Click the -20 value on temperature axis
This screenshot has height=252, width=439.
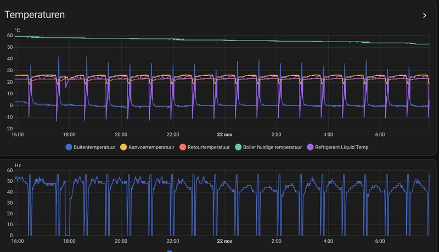pos(9,129)
